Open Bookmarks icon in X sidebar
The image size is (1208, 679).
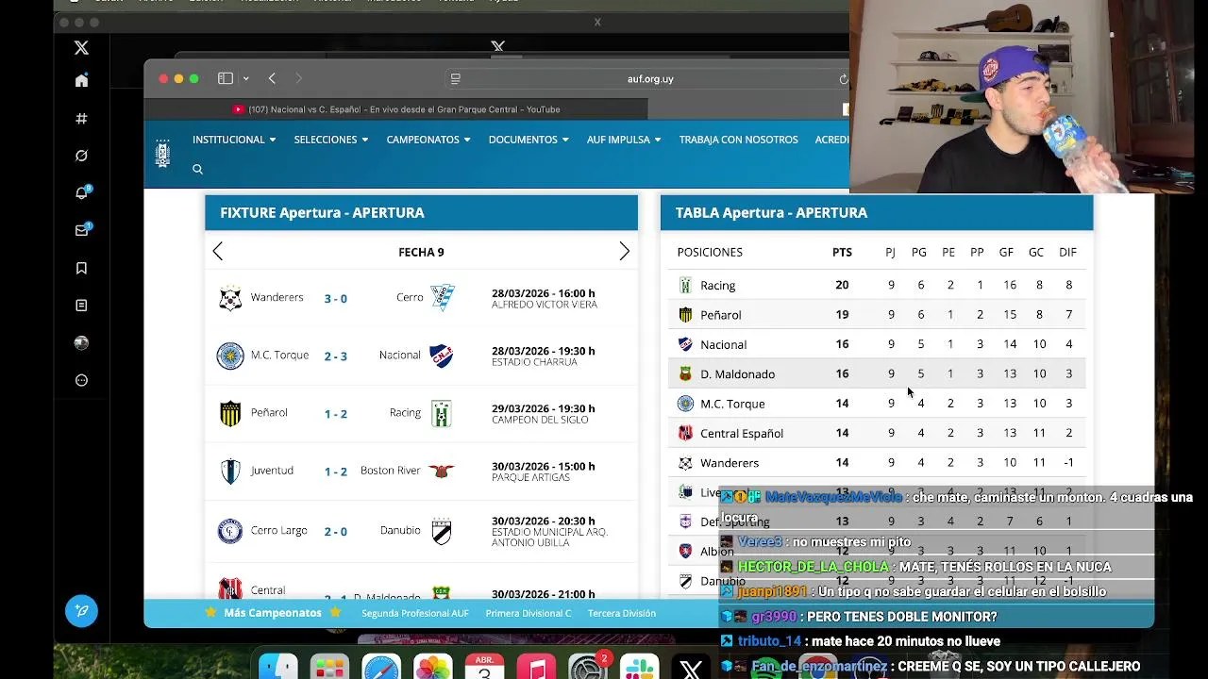pyautogui.click(x=81, y=269)
